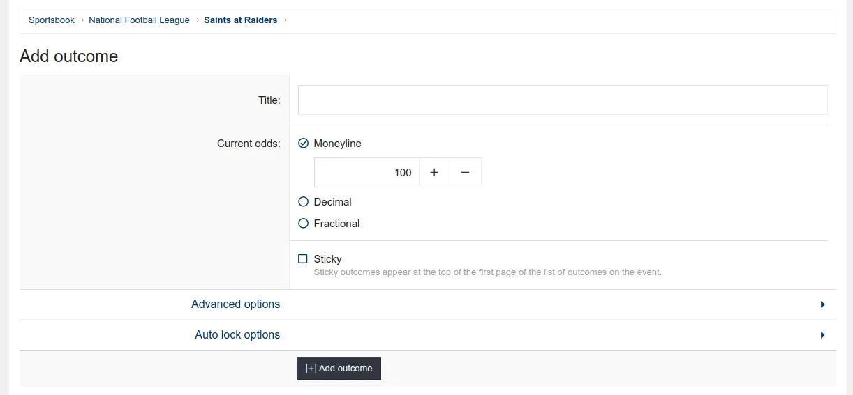Click the triangle arrow beside Auto lock options
The height and width of the screenshot is (395, 853).
tap(822, 335)
